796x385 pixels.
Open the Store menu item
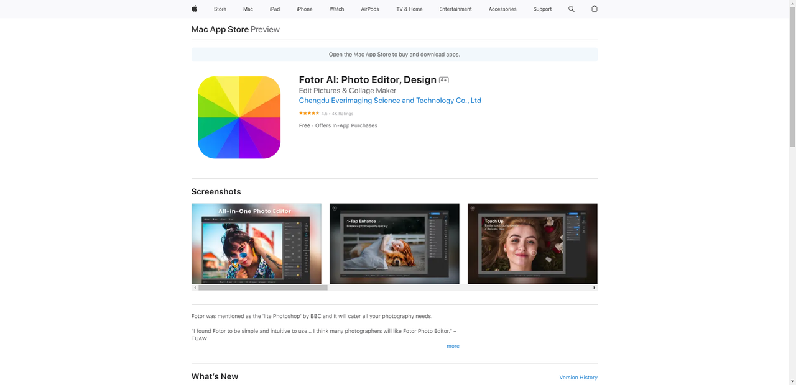pos(220,9)
